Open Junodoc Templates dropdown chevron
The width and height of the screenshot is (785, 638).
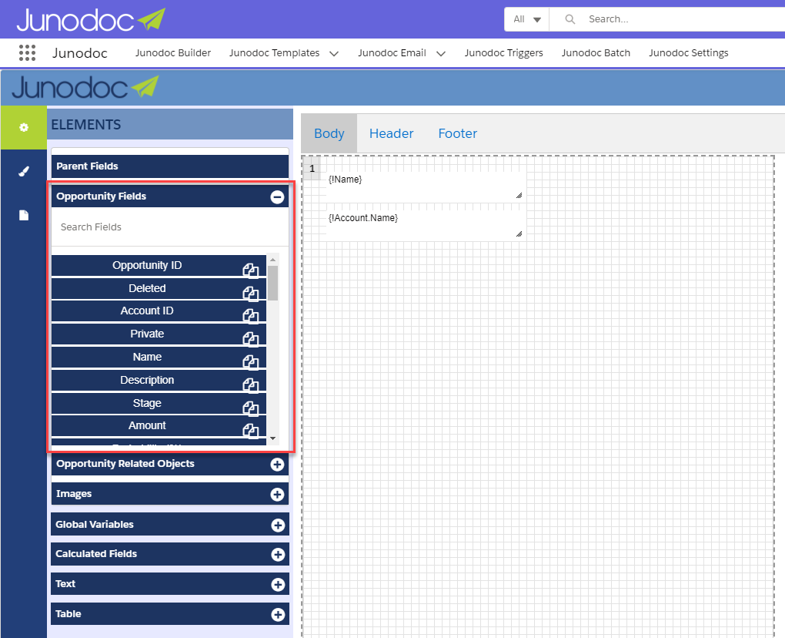click(334, 54)
